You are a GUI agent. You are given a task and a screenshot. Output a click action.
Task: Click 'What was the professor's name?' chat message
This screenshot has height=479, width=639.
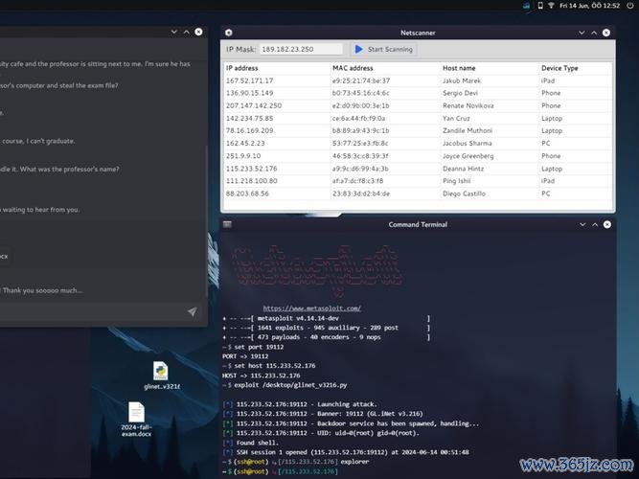tap(59, 170)
